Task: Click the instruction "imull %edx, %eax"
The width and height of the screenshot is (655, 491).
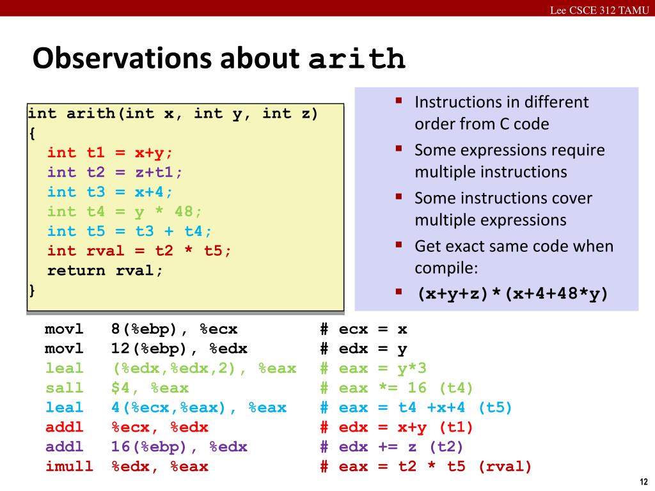Action: (x=127, y=466)
